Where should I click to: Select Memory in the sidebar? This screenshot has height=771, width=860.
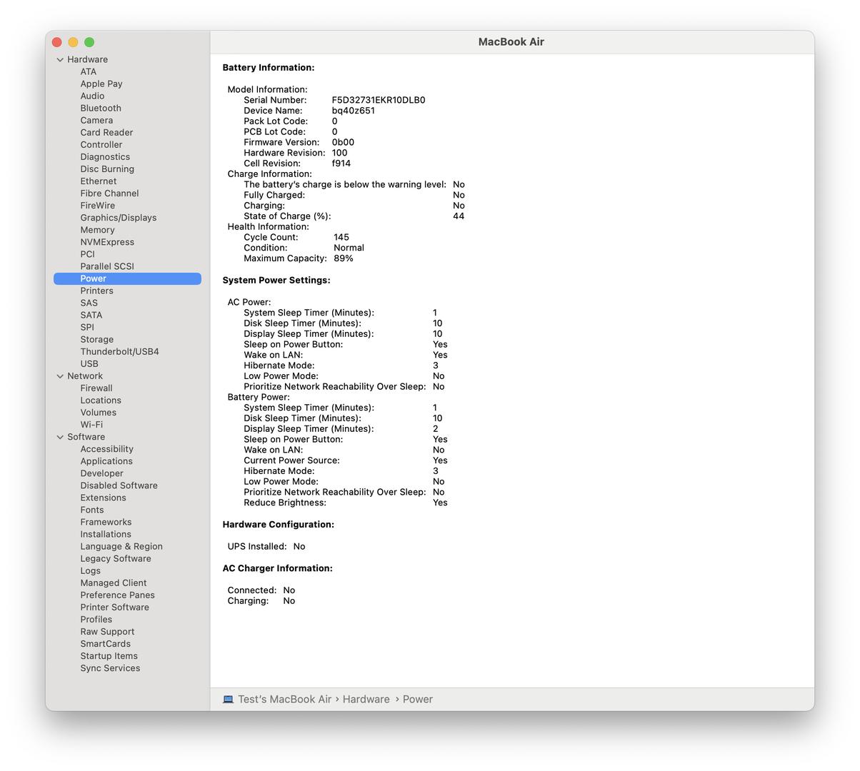[97, 229]
